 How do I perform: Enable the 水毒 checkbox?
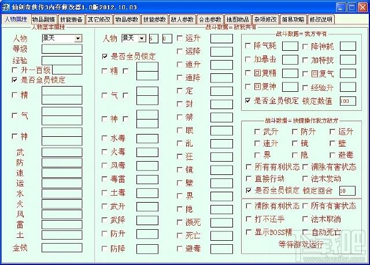tap(104, 138)
